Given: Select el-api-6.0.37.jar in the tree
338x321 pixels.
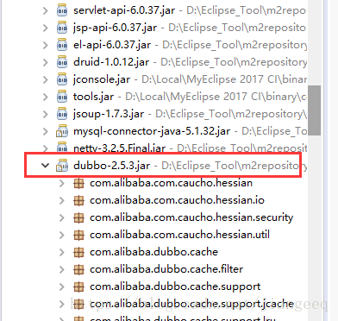Looking at the screenshot, I should [x=112, y=45].
